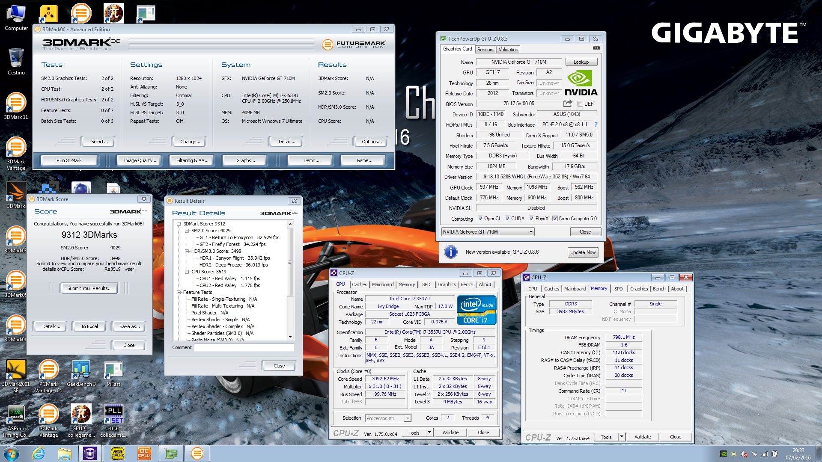Click the Bus Interface question mark in GPU-Z
Screen dimensions: 822x462
[596, 124]
